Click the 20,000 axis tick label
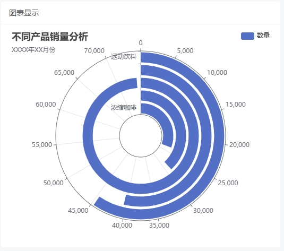This screenshot has height=251, width=284. (x=239, y=145)
